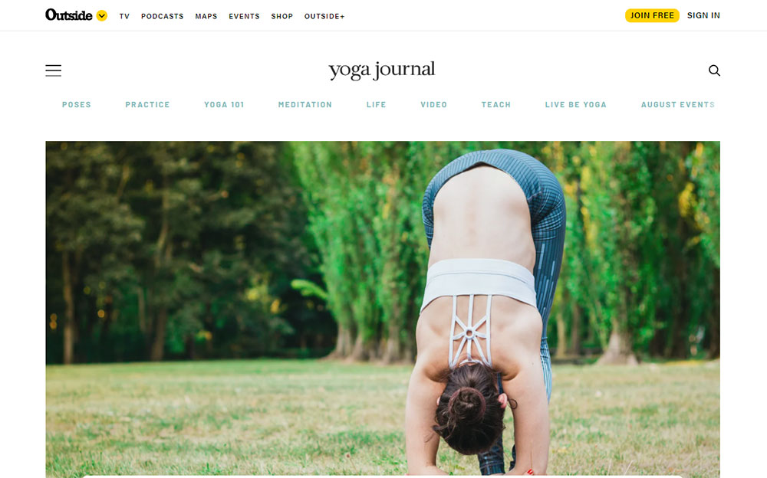Expand the yellow Outside network chevron
This screenshot has width=767, height=478.
click(102, 15)
